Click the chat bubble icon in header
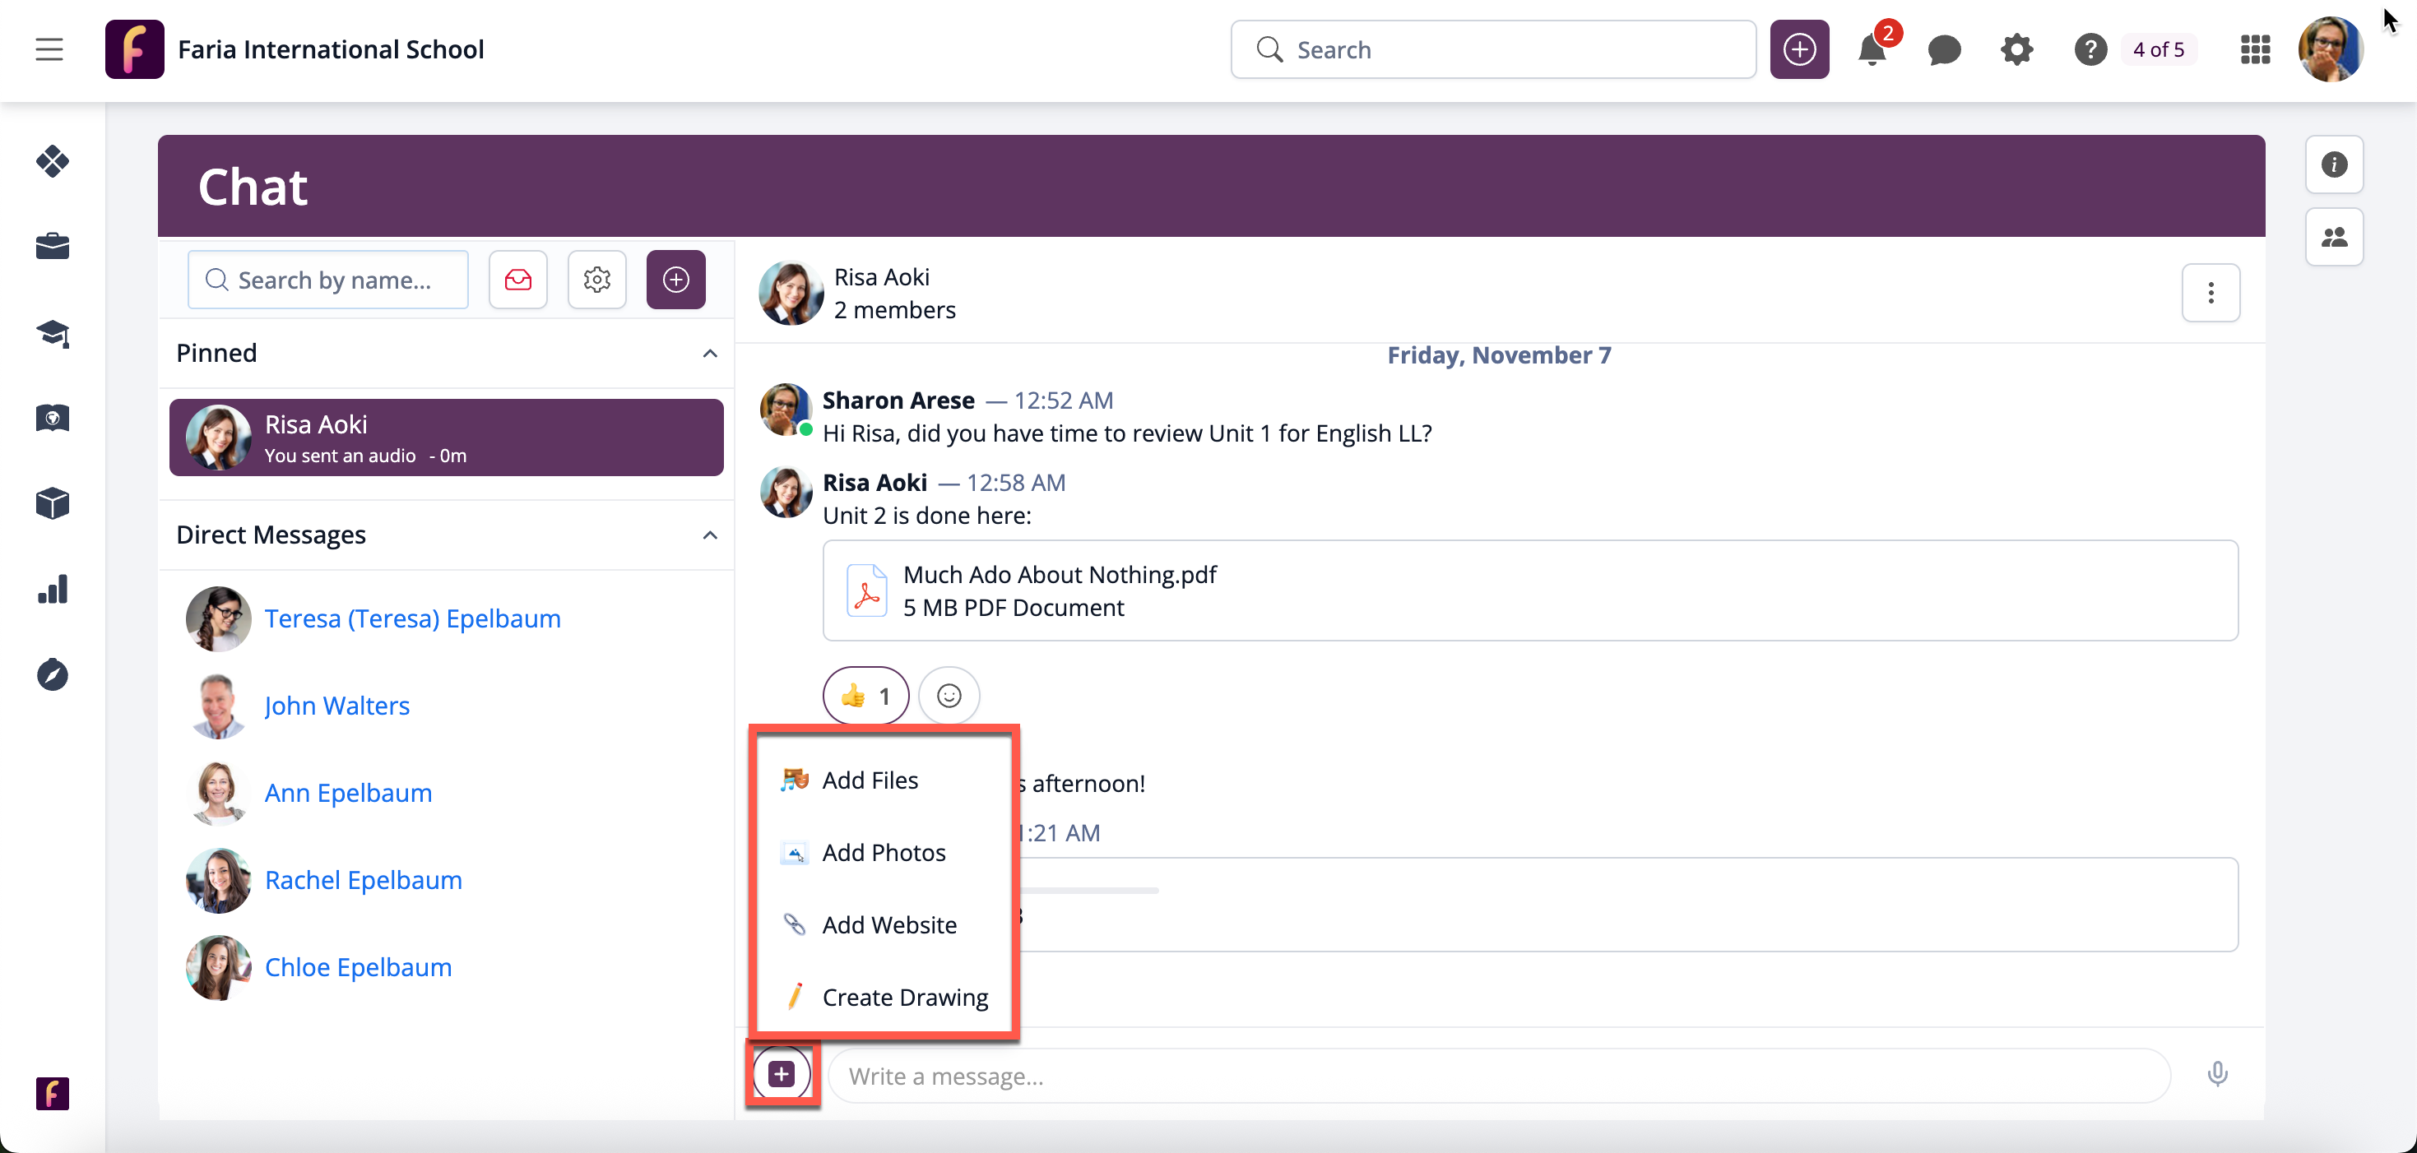The height and width of the screenshot is (1153, 2417). [x=1944, y=49]
